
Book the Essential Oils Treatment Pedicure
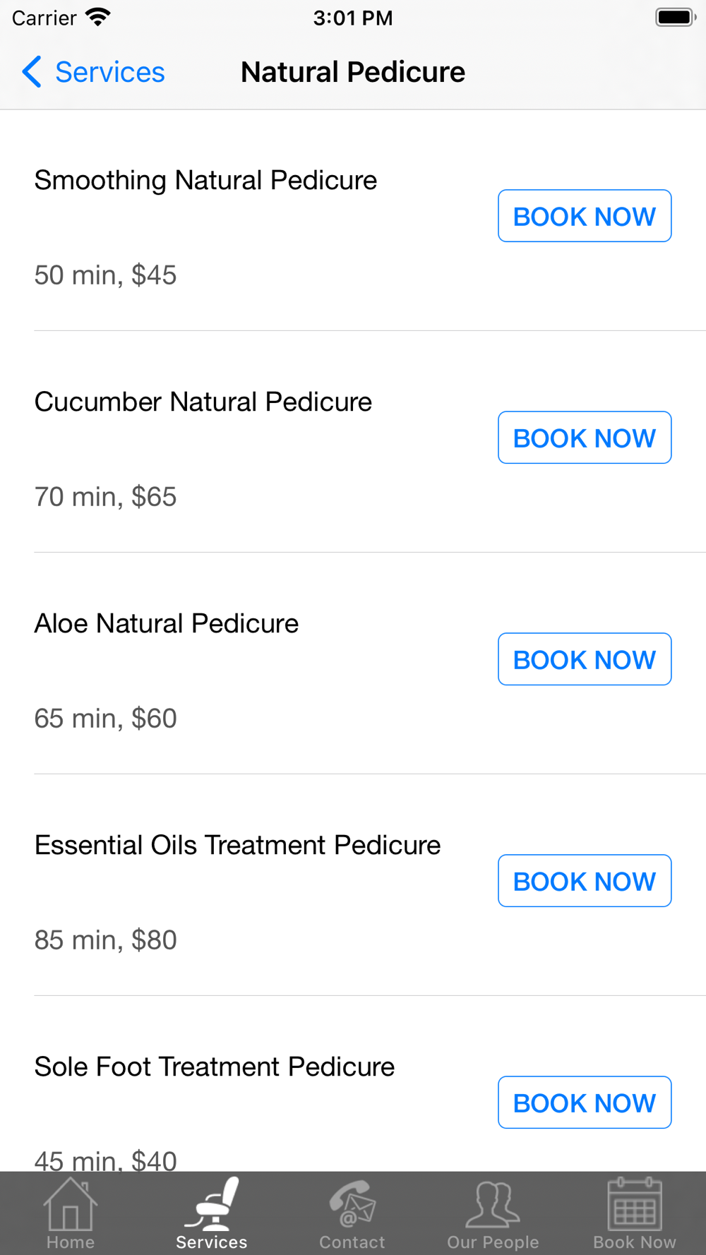585,881
